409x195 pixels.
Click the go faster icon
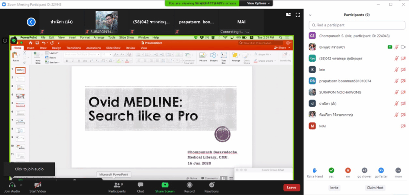pyautogui.click(x=381, y=170)
